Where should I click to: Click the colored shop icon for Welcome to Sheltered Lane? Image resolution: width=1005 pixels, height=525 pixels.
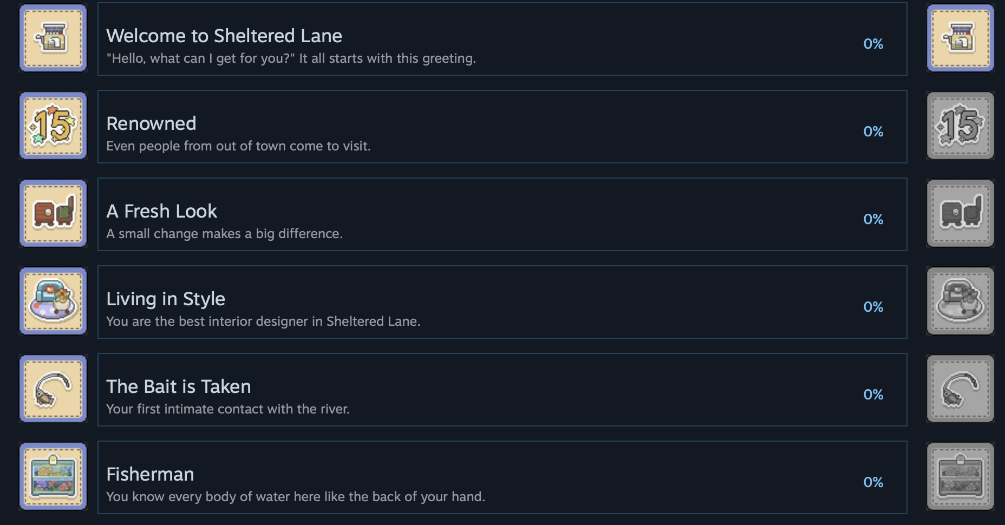coord(53,38)
